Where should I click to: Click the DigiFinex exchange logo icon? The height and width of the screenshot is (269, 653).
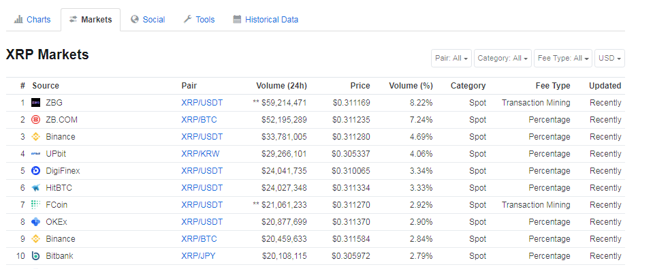36,171
